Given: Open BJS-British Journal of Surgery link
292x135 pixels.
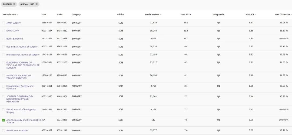Looking at the screenshot, I should point(22,47).
